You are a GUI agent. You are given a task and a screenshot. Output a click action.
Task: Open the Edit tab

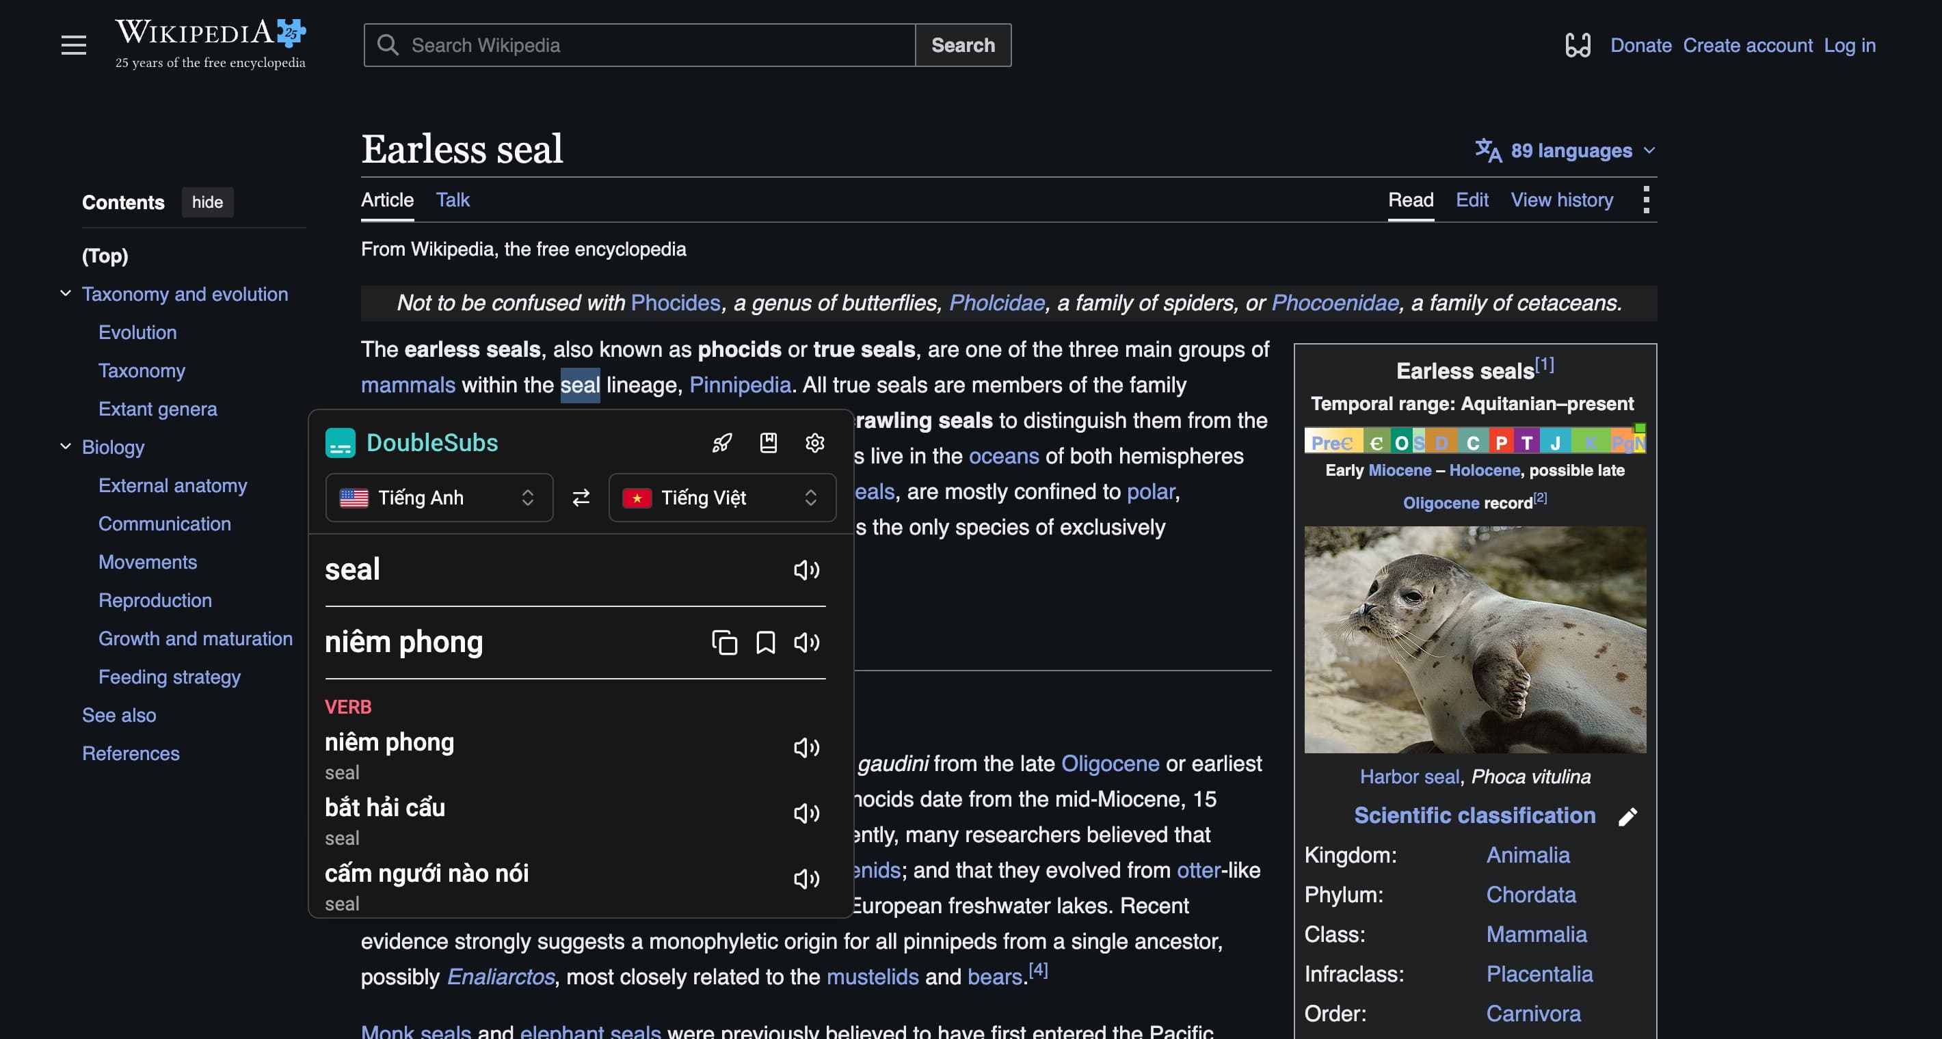click(x=1472, y=200)
